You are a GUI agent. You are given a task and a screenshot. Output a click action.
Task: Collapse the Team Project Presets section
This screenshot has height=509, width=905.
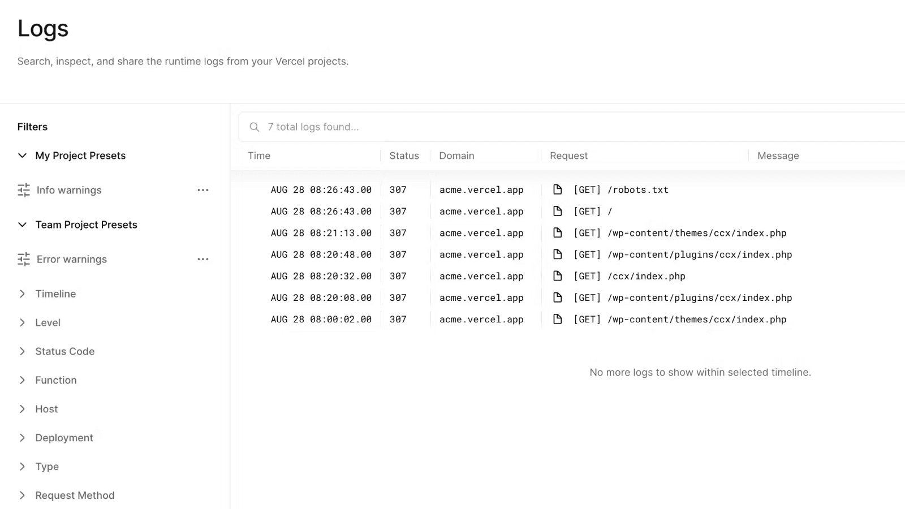pos(23,225)
